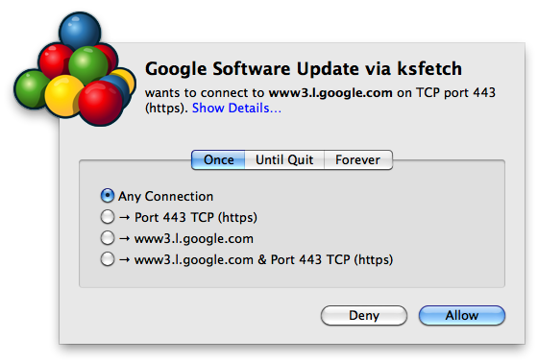
Task: Click the arrow before Port 443 TCP (https)
Action: point(124,218)
